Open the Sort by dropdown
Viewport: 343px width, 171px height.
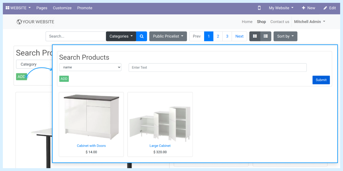click(x=285, y=36)
